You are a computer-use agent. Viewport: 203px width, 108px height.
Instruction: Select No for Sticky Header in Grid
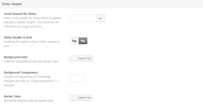coord(83,41)
